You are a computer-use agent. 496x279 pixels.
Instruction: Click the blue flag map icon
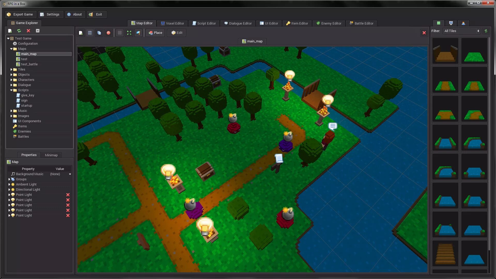coord(138,33)
